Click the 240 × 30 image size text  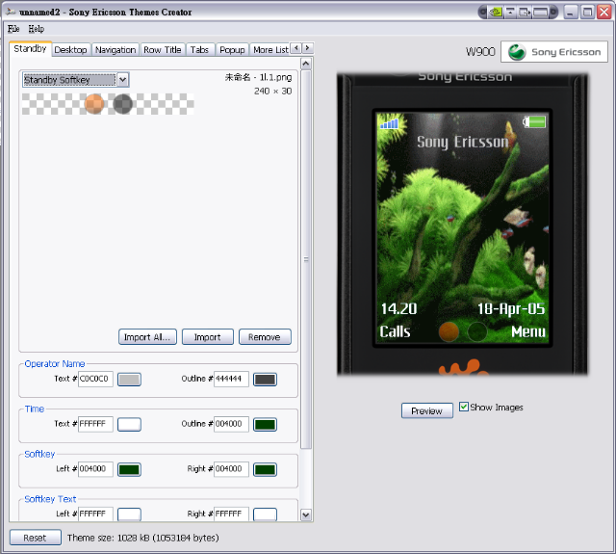click(272, 92)
